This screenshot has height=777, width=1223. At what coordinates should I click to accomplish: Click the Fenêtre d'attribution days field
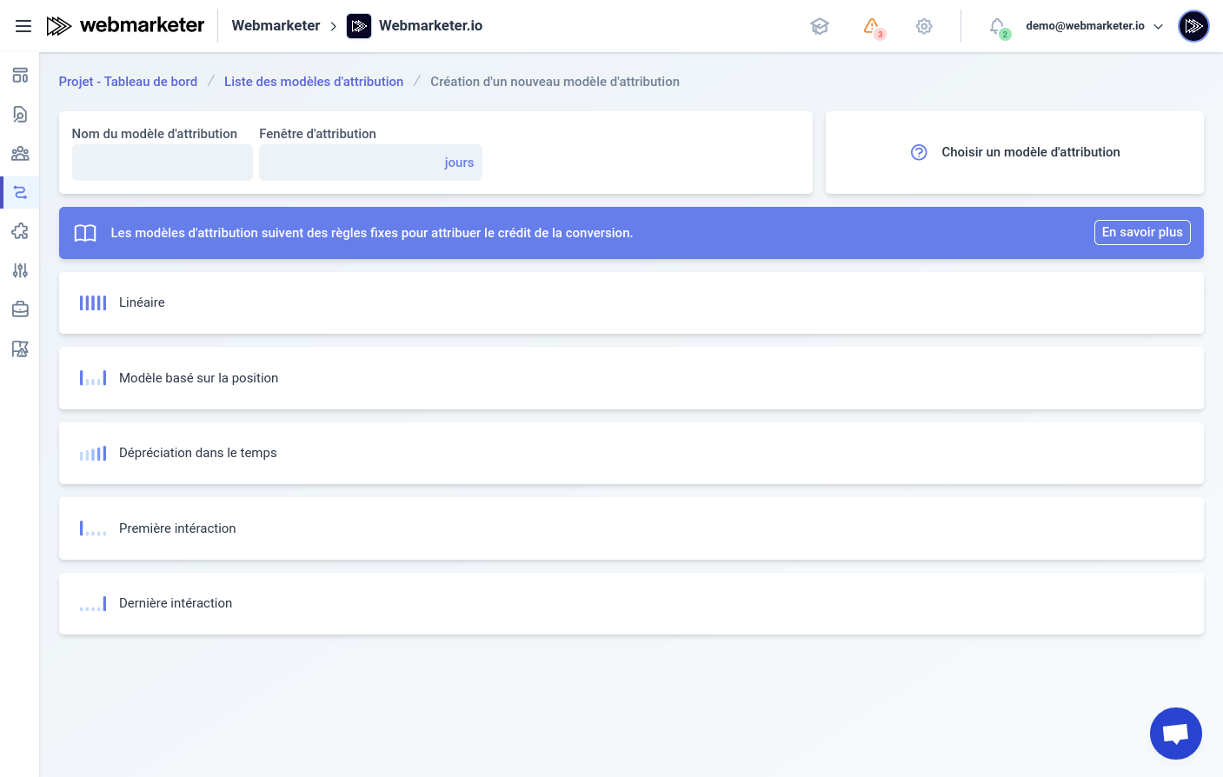370,163
